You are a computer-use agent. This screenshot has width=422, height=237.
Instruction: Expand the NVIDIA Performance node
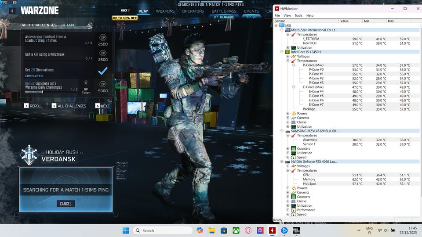[x=287, y=210]
